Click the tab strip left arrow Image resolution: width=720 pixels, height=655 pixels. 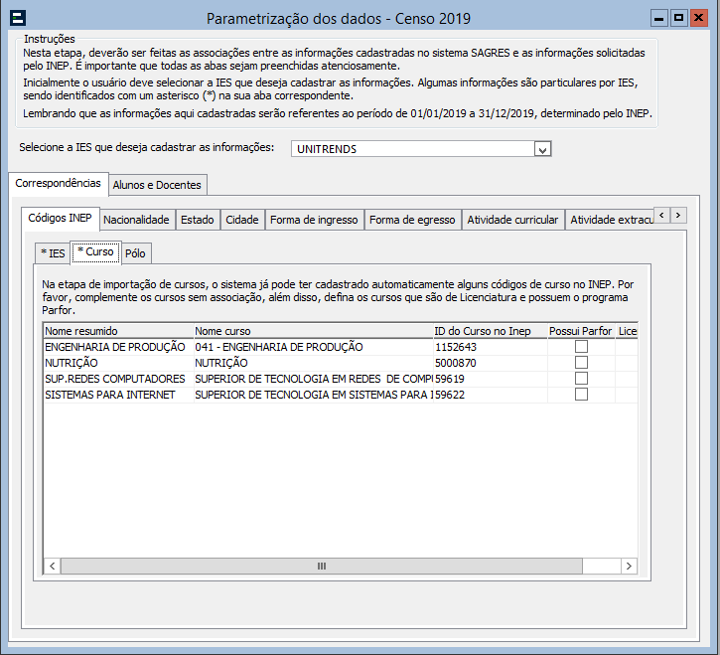[x=661, y=215]
